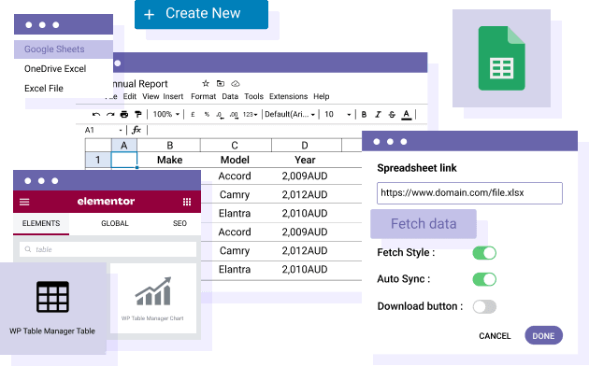Toggle italic formatting

(378, 114)
